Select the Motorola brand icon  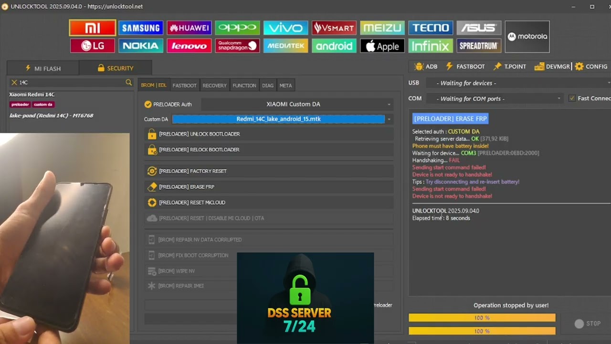point(527,36)
